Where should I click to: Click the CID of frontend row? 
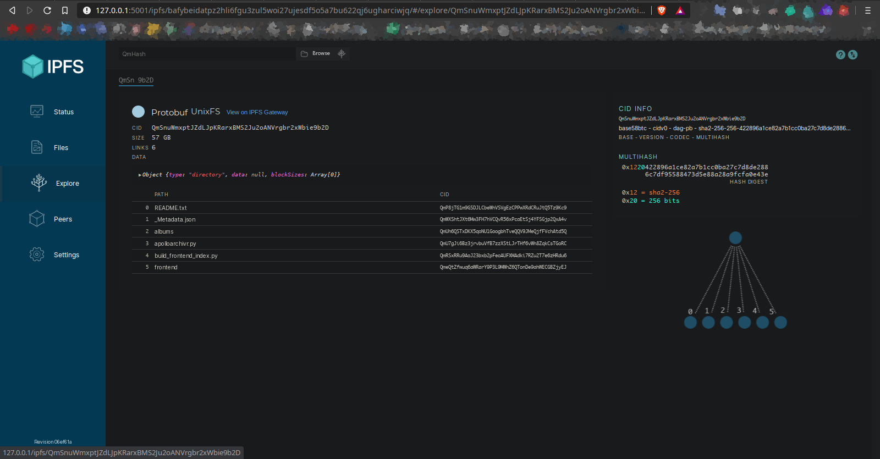click(x=503, y=267)
